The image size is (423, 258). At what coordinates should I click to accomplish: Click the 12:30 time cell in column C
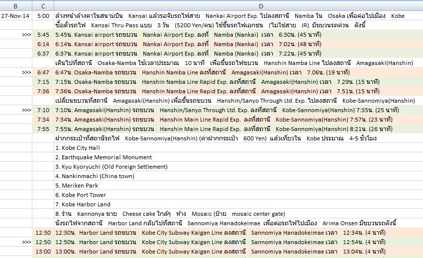tap(43, 233)
